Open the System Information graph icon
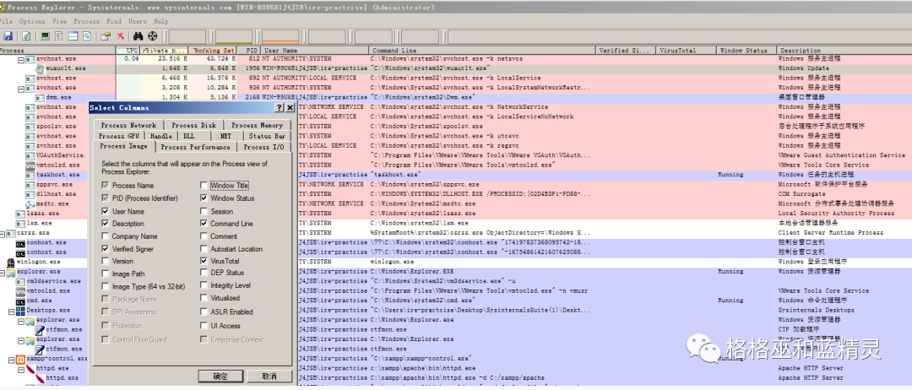 (x=46, y=36)
